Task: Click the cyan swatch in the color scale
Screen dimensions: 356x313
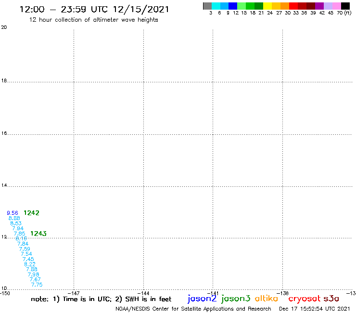Action: [216, 6]
